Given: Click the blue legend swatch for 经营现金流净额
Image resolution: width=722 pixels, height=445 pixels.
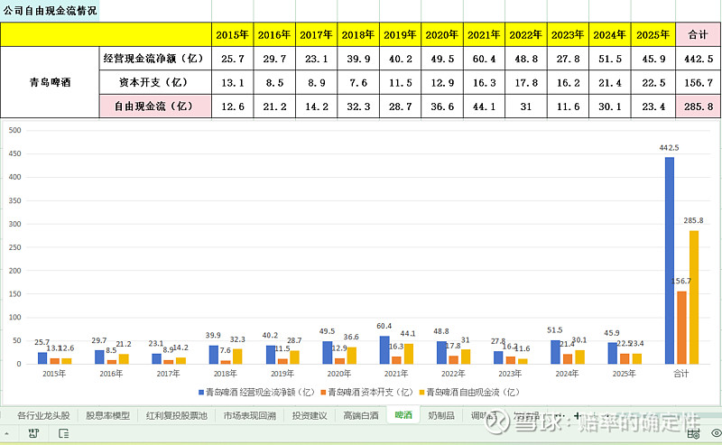Looking at the screenshot, I should 201,393.
